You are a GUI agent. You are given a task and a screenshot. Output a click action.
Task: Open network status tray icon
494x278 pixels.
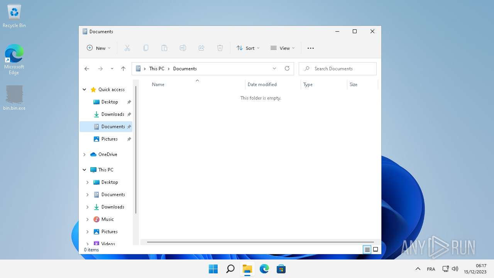coord(445,269)
